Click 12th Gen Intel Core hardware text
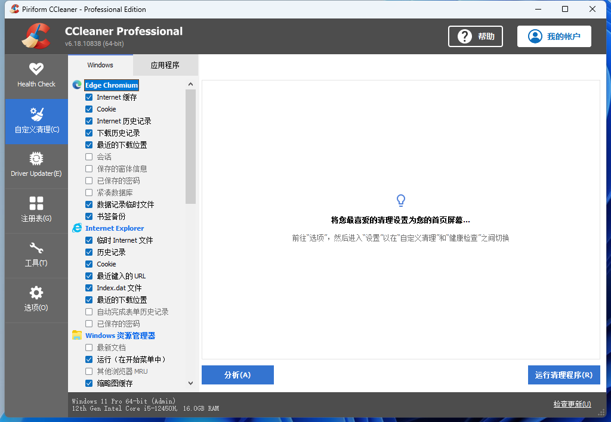This screenshot has height=422, width=611. pyautogui.click(x=146, y=408)
